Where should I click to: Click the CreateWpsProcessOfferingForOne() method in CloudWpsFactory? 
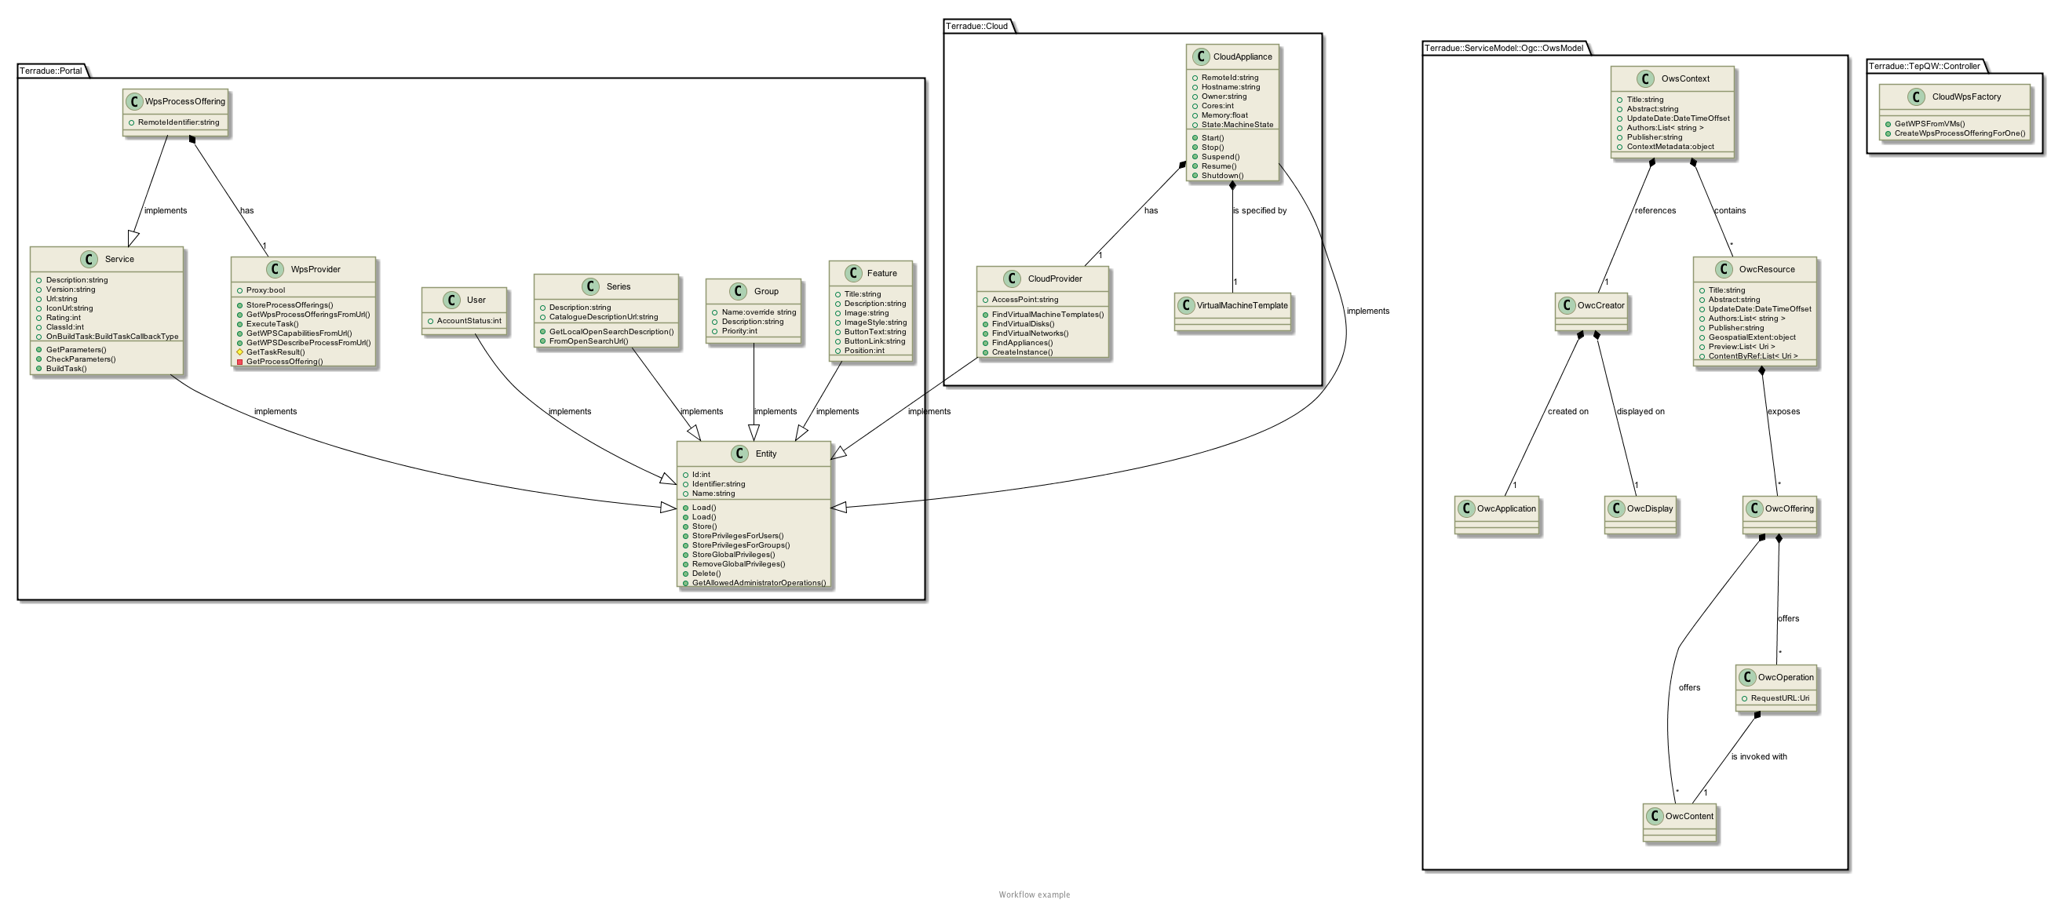[1960, 133]
